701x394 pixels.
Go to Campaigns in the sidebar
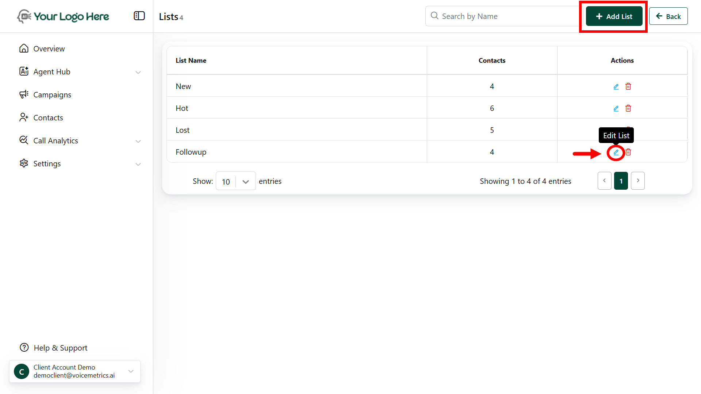(52, 95)
